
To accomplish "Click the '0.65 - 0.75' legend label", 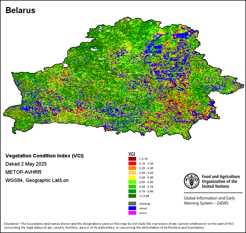I will click(146, 187).
